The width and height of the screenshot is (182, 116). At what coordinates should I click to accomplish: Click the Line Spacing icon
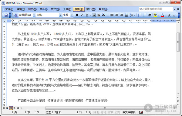pos(131,15)
